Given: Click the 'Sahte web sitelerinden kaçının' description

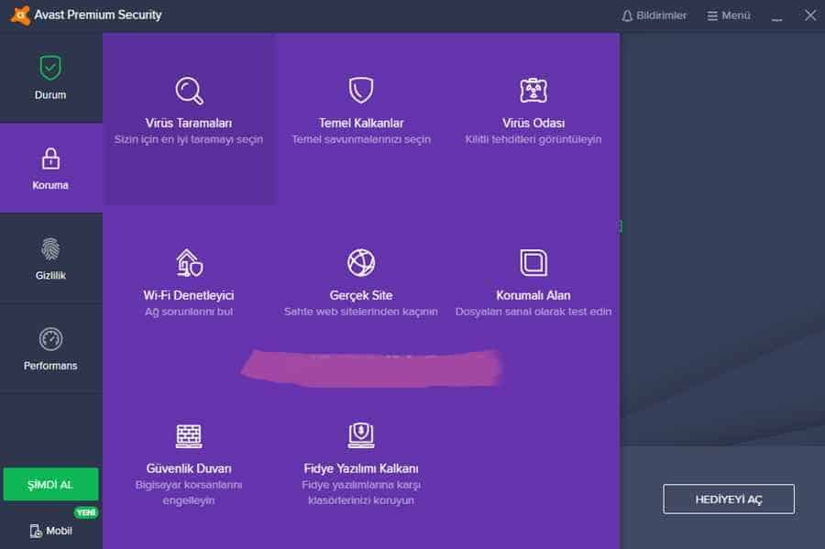Looking at the screenshot, I should pos(361,312).
